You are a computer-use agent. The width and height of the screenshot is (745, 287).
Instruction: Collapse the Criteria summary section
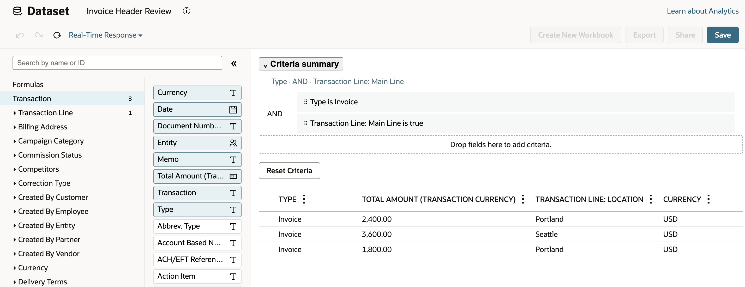(301, 64)
